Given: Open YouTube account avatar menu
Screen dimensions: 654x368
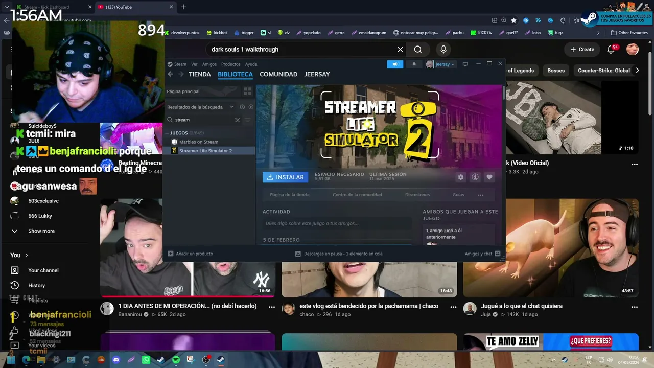Looking at the screenshot, I should pos(633,50).
